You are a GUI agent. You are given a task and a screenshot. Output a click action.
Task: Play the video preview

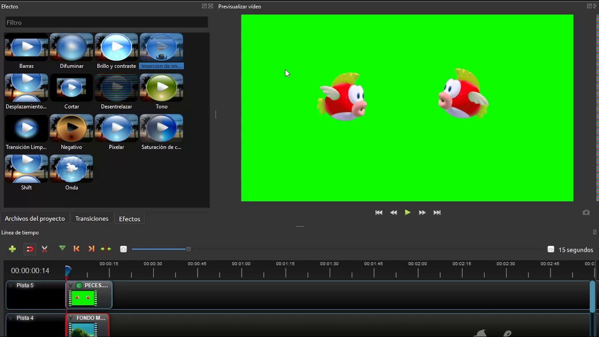(x=408, y=212)
